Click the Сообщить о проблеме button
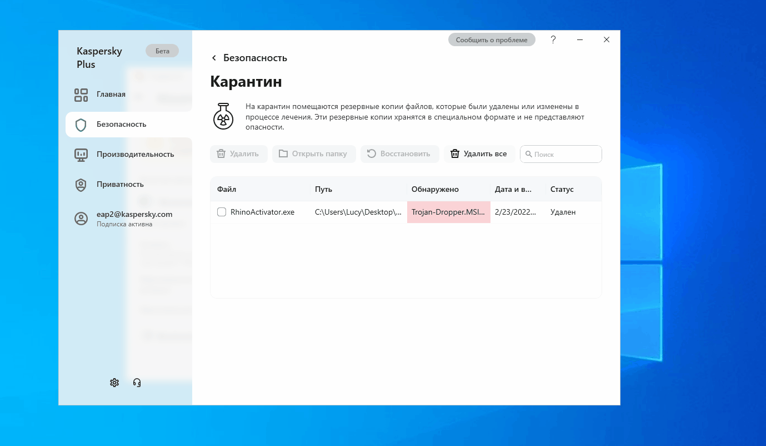Image resolution: width=766 pixels, height=446 pixels. [492, 40]
